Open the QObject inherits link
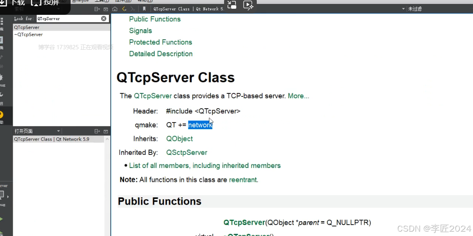The height and width of the screenshot is (236, 473). coord(180,139)
